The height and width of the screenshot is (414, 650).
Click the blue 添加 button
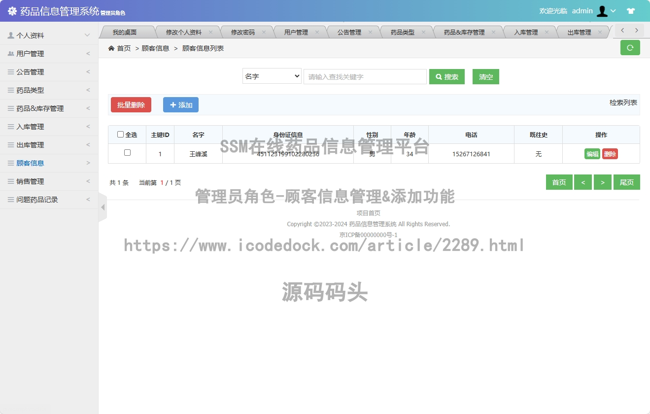pos(181,105)
